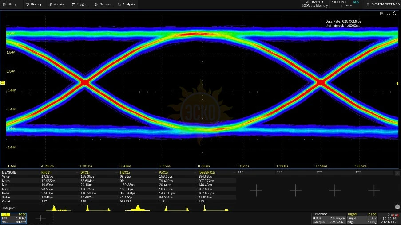Close the measurement statistics panel

point(397,173)
